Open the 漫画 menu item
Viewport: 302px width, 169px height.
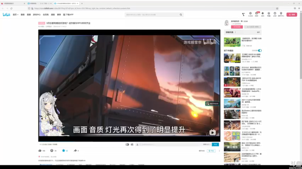(53, 15)
